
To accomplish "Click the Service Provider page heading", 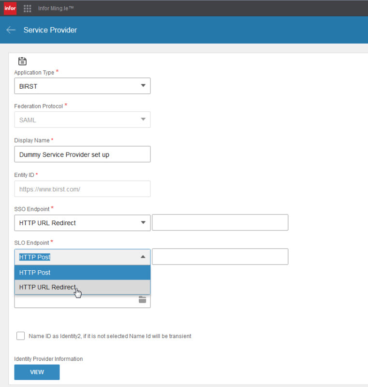I will 50,30.
